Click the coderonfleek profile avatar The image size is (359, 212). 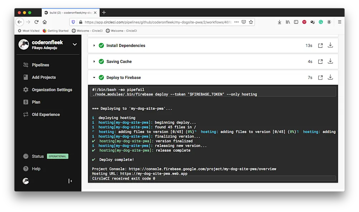coord(24,44)
